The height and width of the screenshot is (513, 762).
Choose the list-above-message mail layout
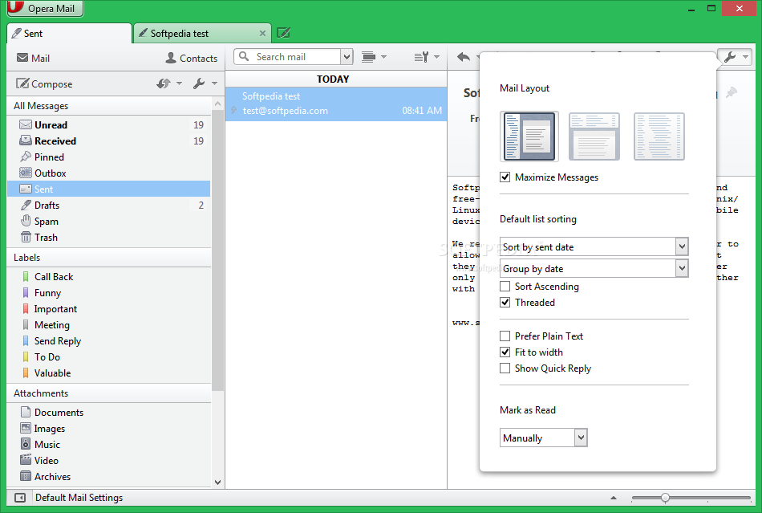594,136
